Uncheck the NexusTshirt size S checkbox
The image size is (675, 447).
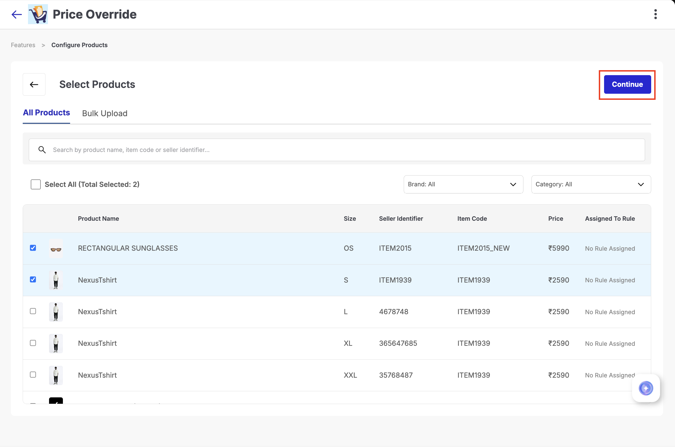click(x=33, y=280)
